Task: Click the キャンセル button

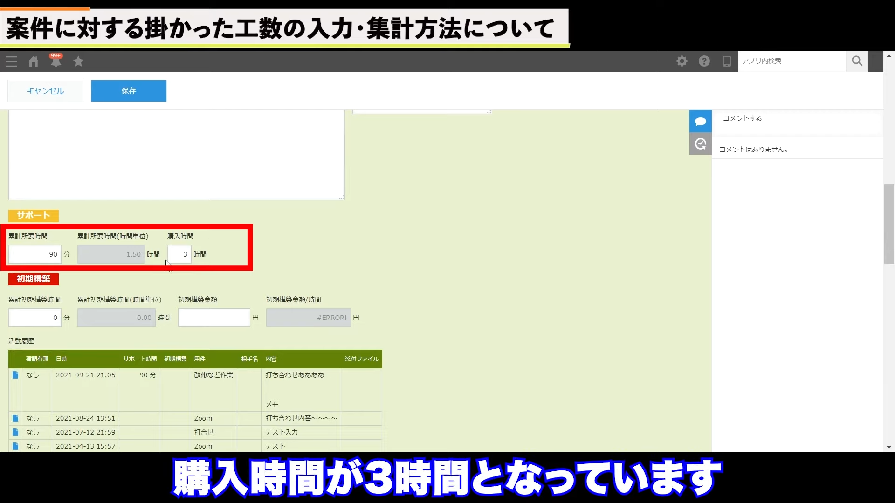Action: (45, 91)
